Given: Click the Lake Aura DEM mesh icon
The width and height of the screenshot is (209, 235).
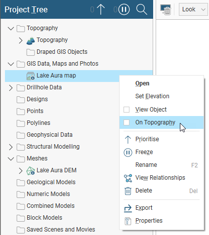Looking at the screenshot, I should click(31, 171).
